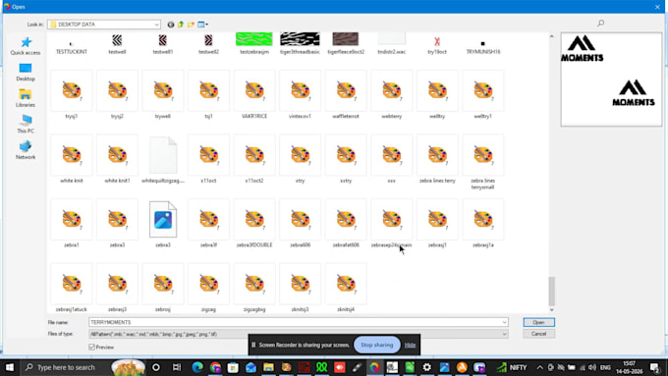The image size is (668, 376).
Task: Go back to the last folder visited
Action: (170, 25)
